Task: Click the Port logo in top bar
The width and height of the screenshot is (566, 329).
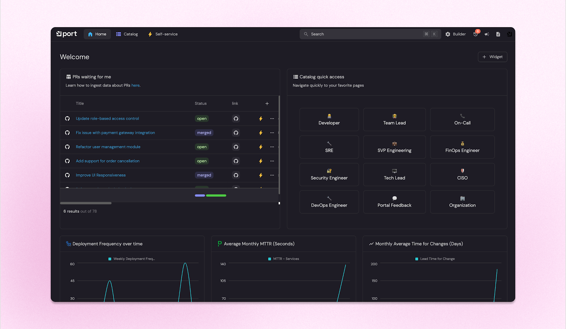Action: click(x=66, y=34)
